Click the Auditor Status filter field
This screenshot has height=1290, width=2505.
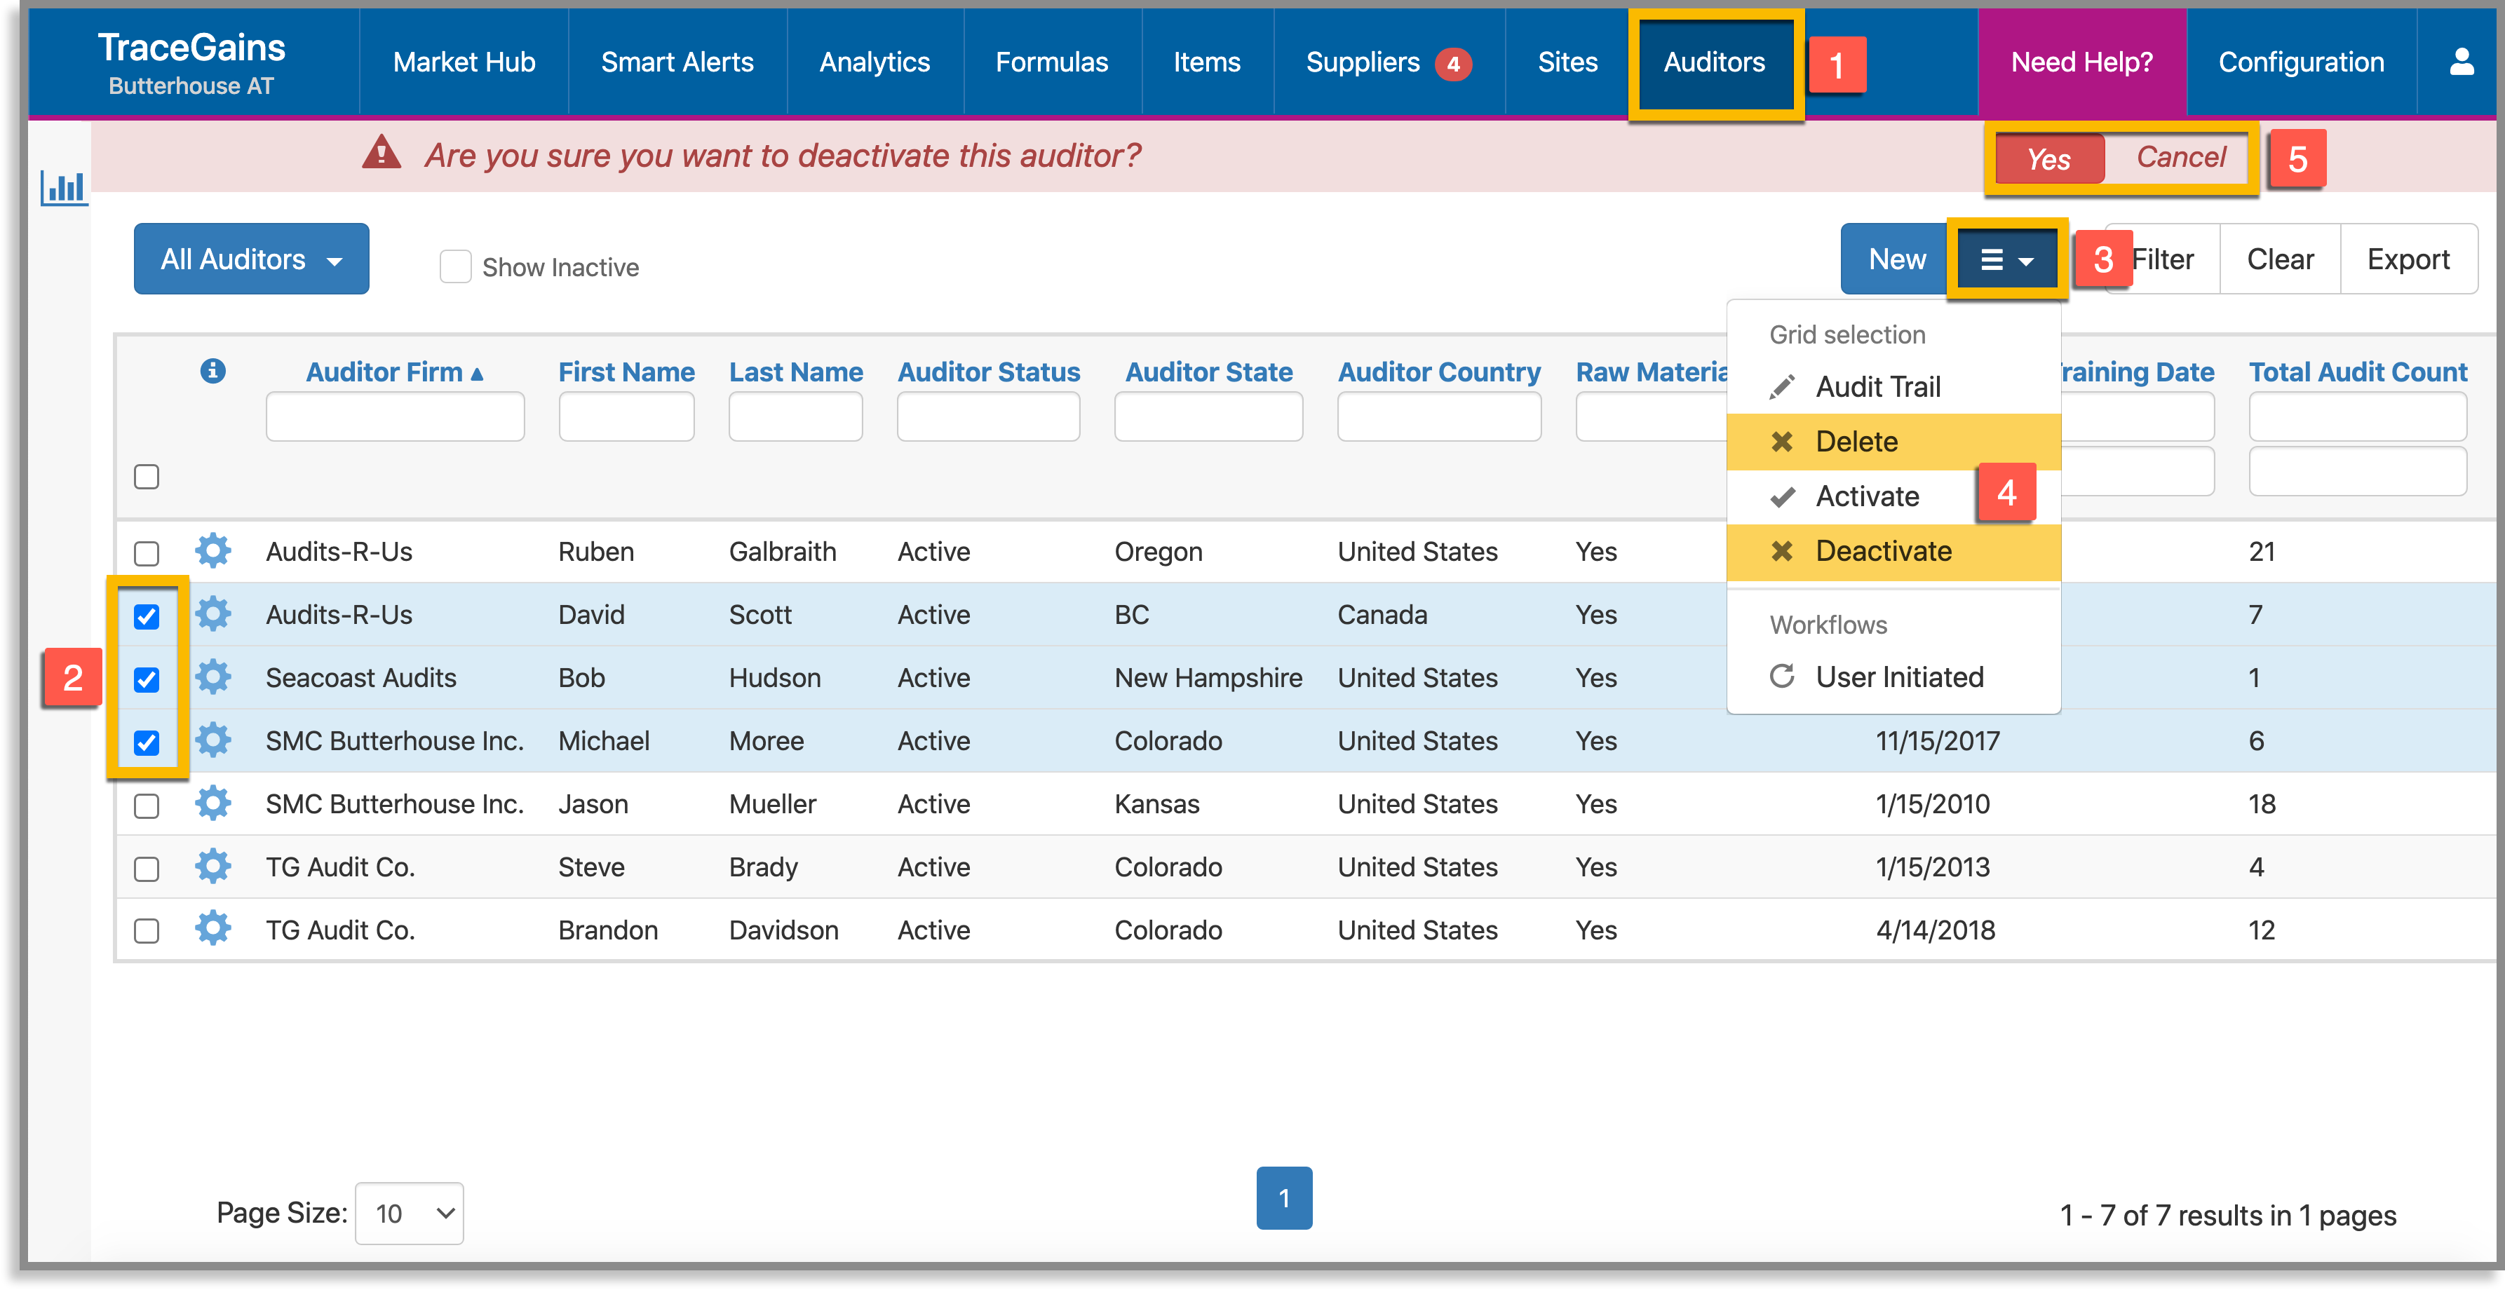(x=988, y=416)
